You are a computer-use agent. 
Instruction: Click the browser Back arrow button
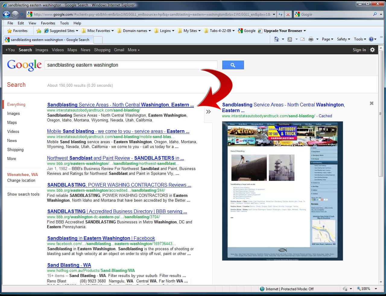click(x=6, y=14)
